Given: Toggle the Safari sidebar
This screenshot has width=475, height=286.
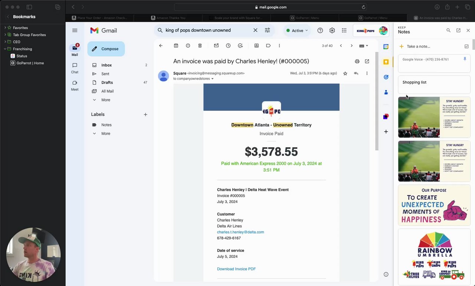Looking at the screenshot, I should pyautogui.click(x=29, y=7).
